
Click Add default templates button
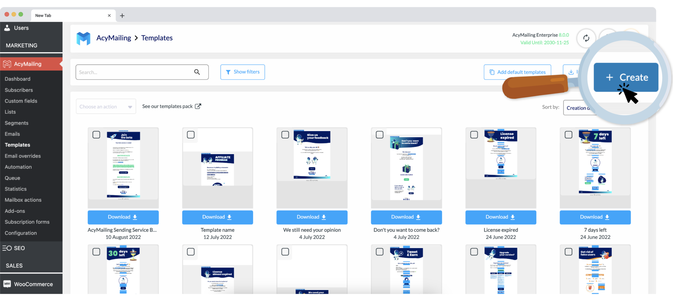(x=517, y=72)
